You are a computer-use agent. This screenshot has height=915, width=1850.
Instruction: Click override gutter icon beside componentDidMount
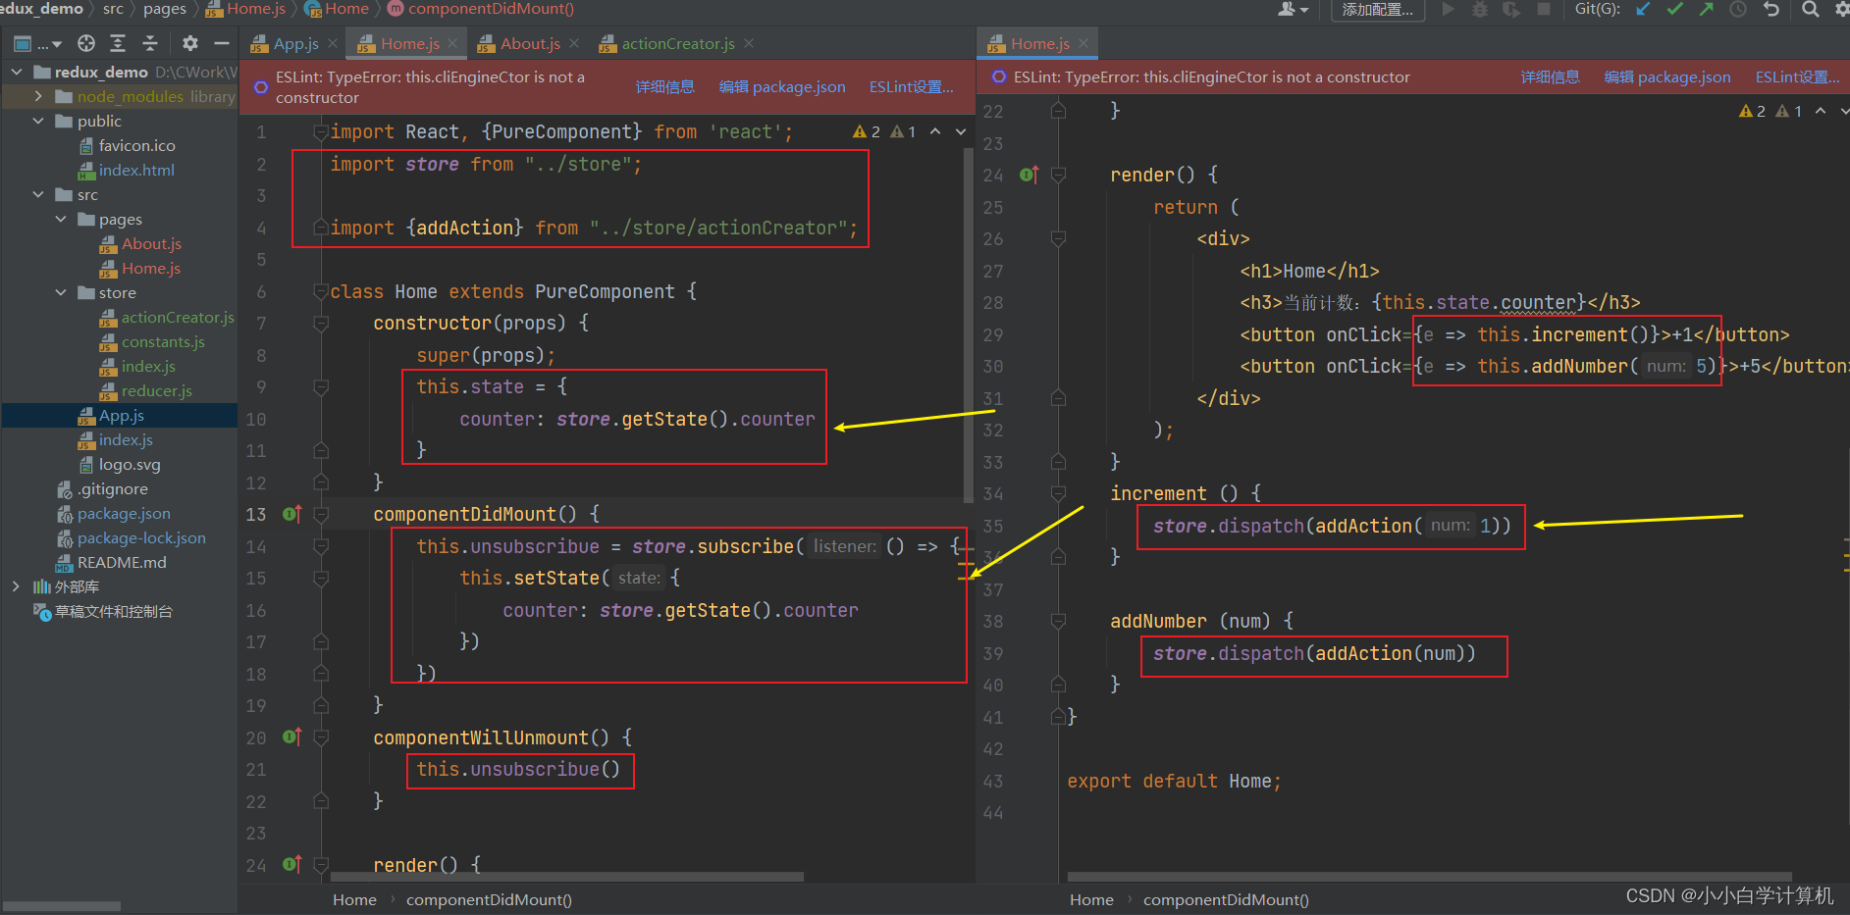tap(291, 514)
